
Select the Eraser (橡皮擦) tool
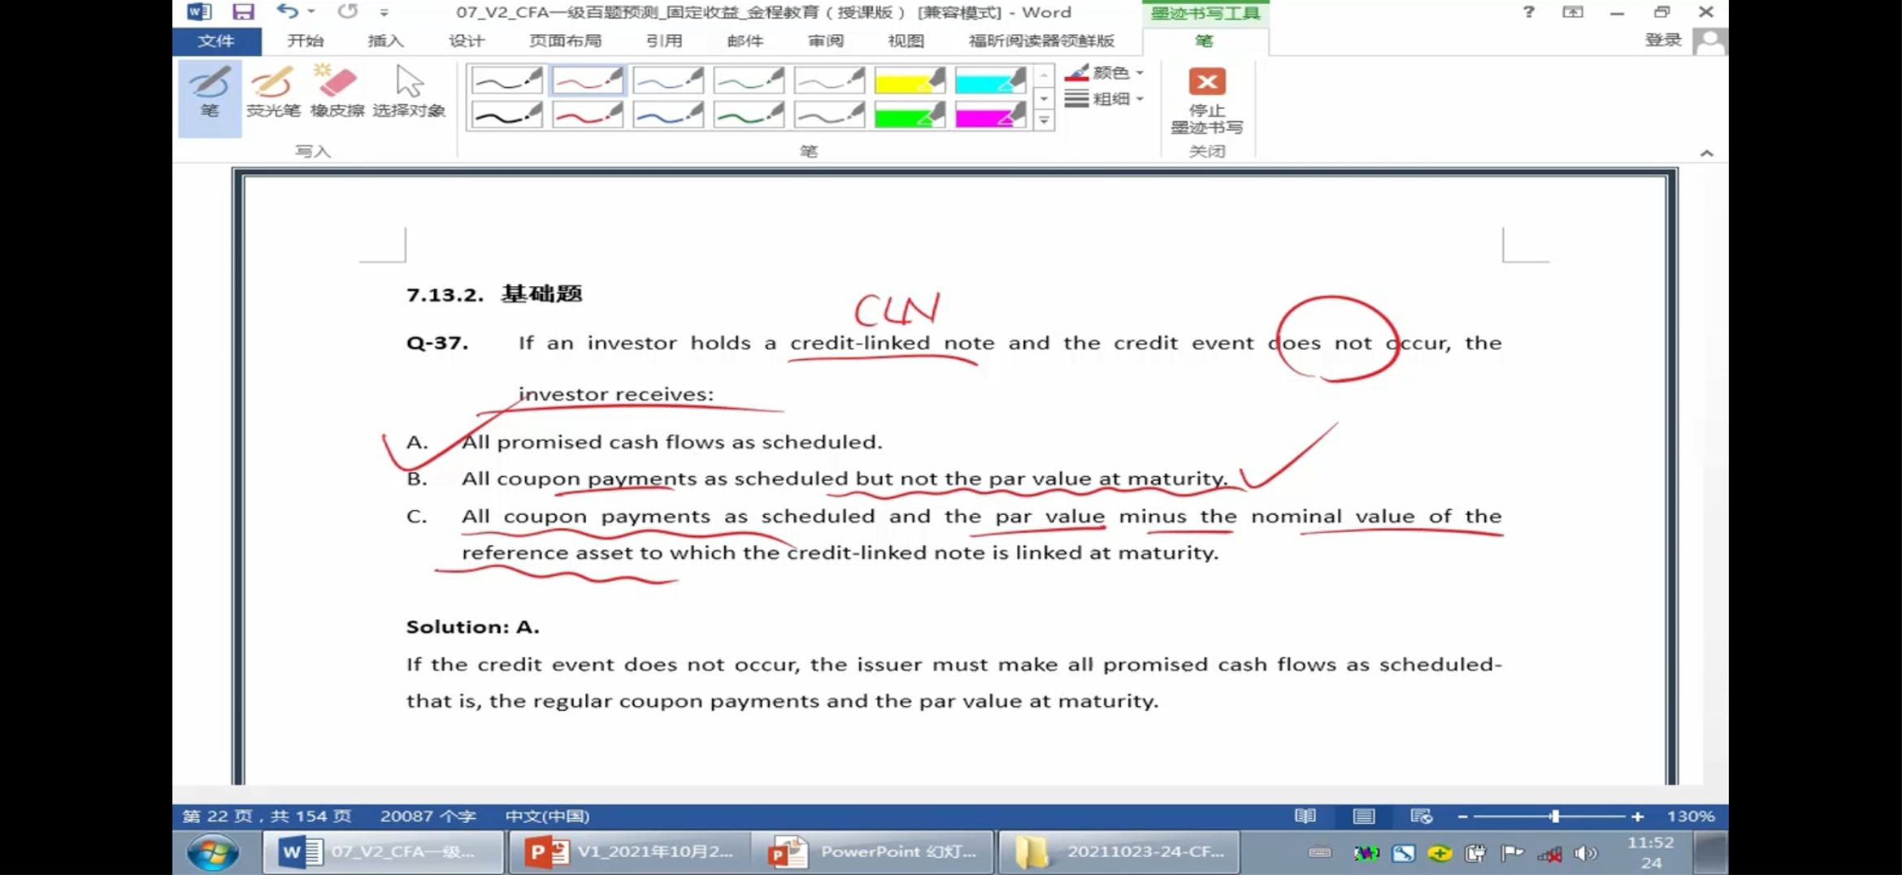point(337,92)
